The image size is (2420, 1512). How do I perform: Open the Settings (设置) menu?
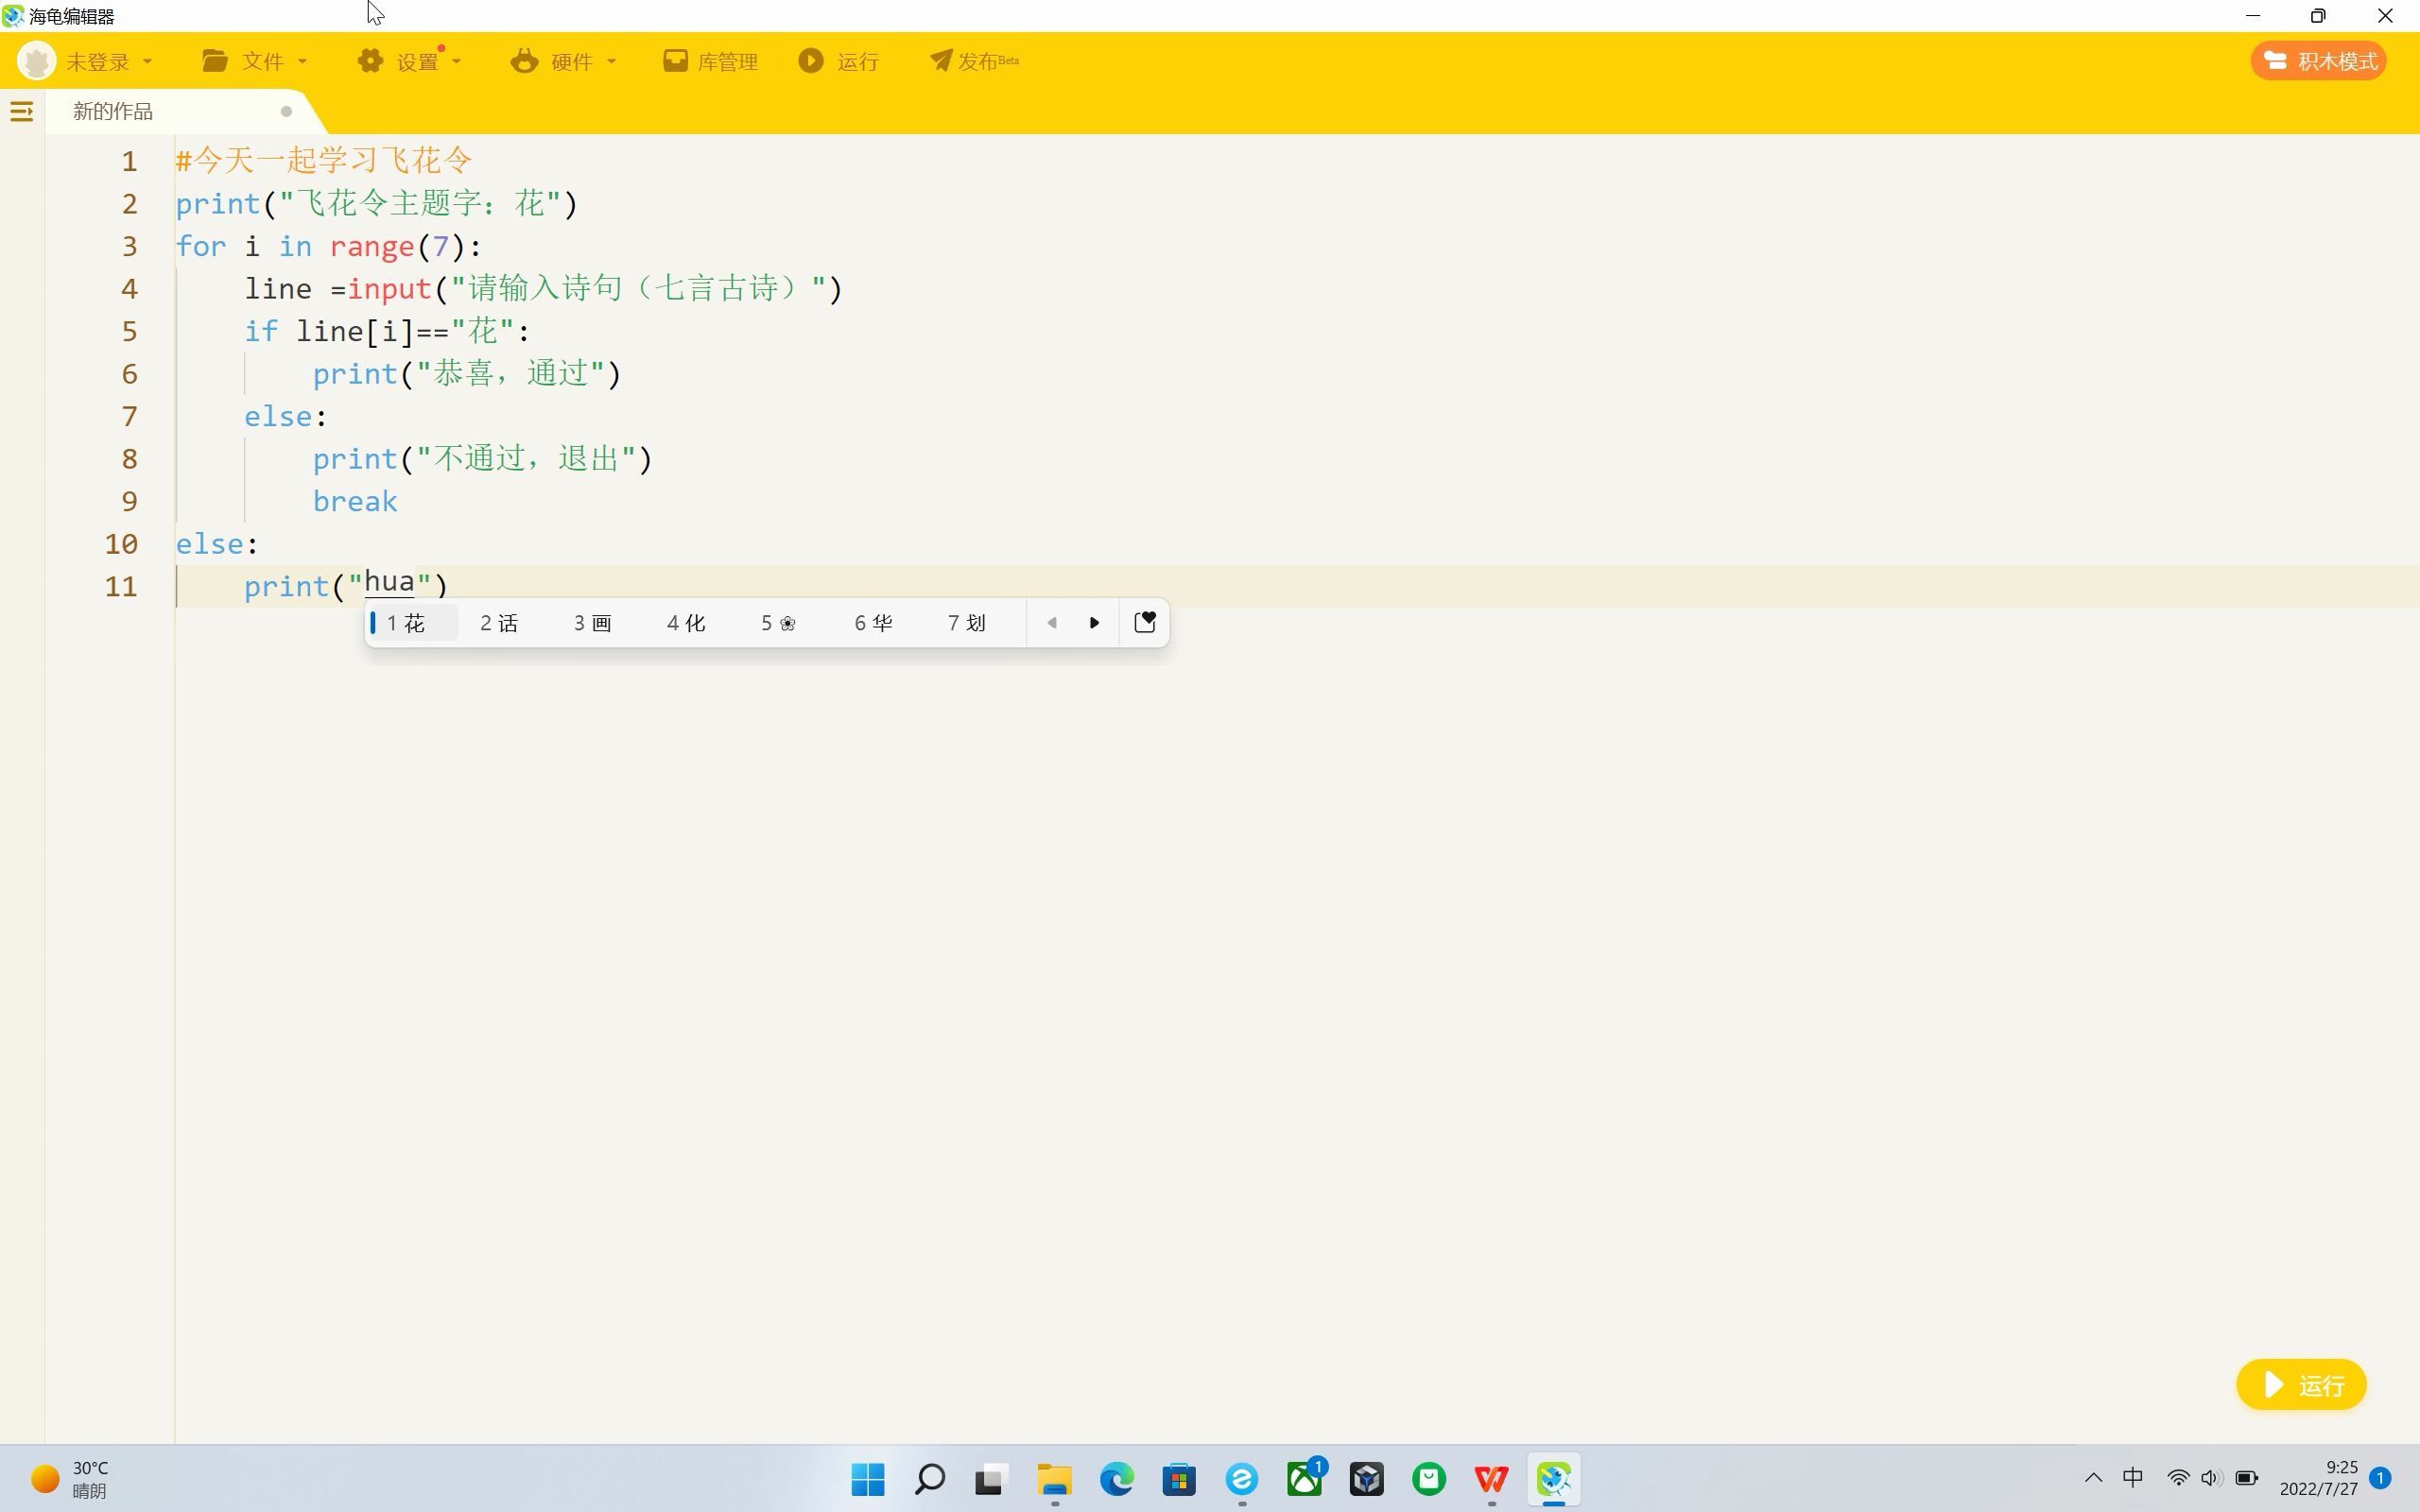pos(409,61)
